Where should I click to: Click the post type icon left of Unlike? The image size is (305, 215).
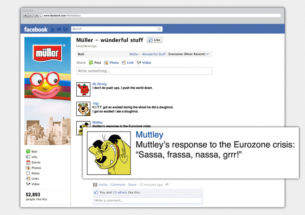pos(95,184)
